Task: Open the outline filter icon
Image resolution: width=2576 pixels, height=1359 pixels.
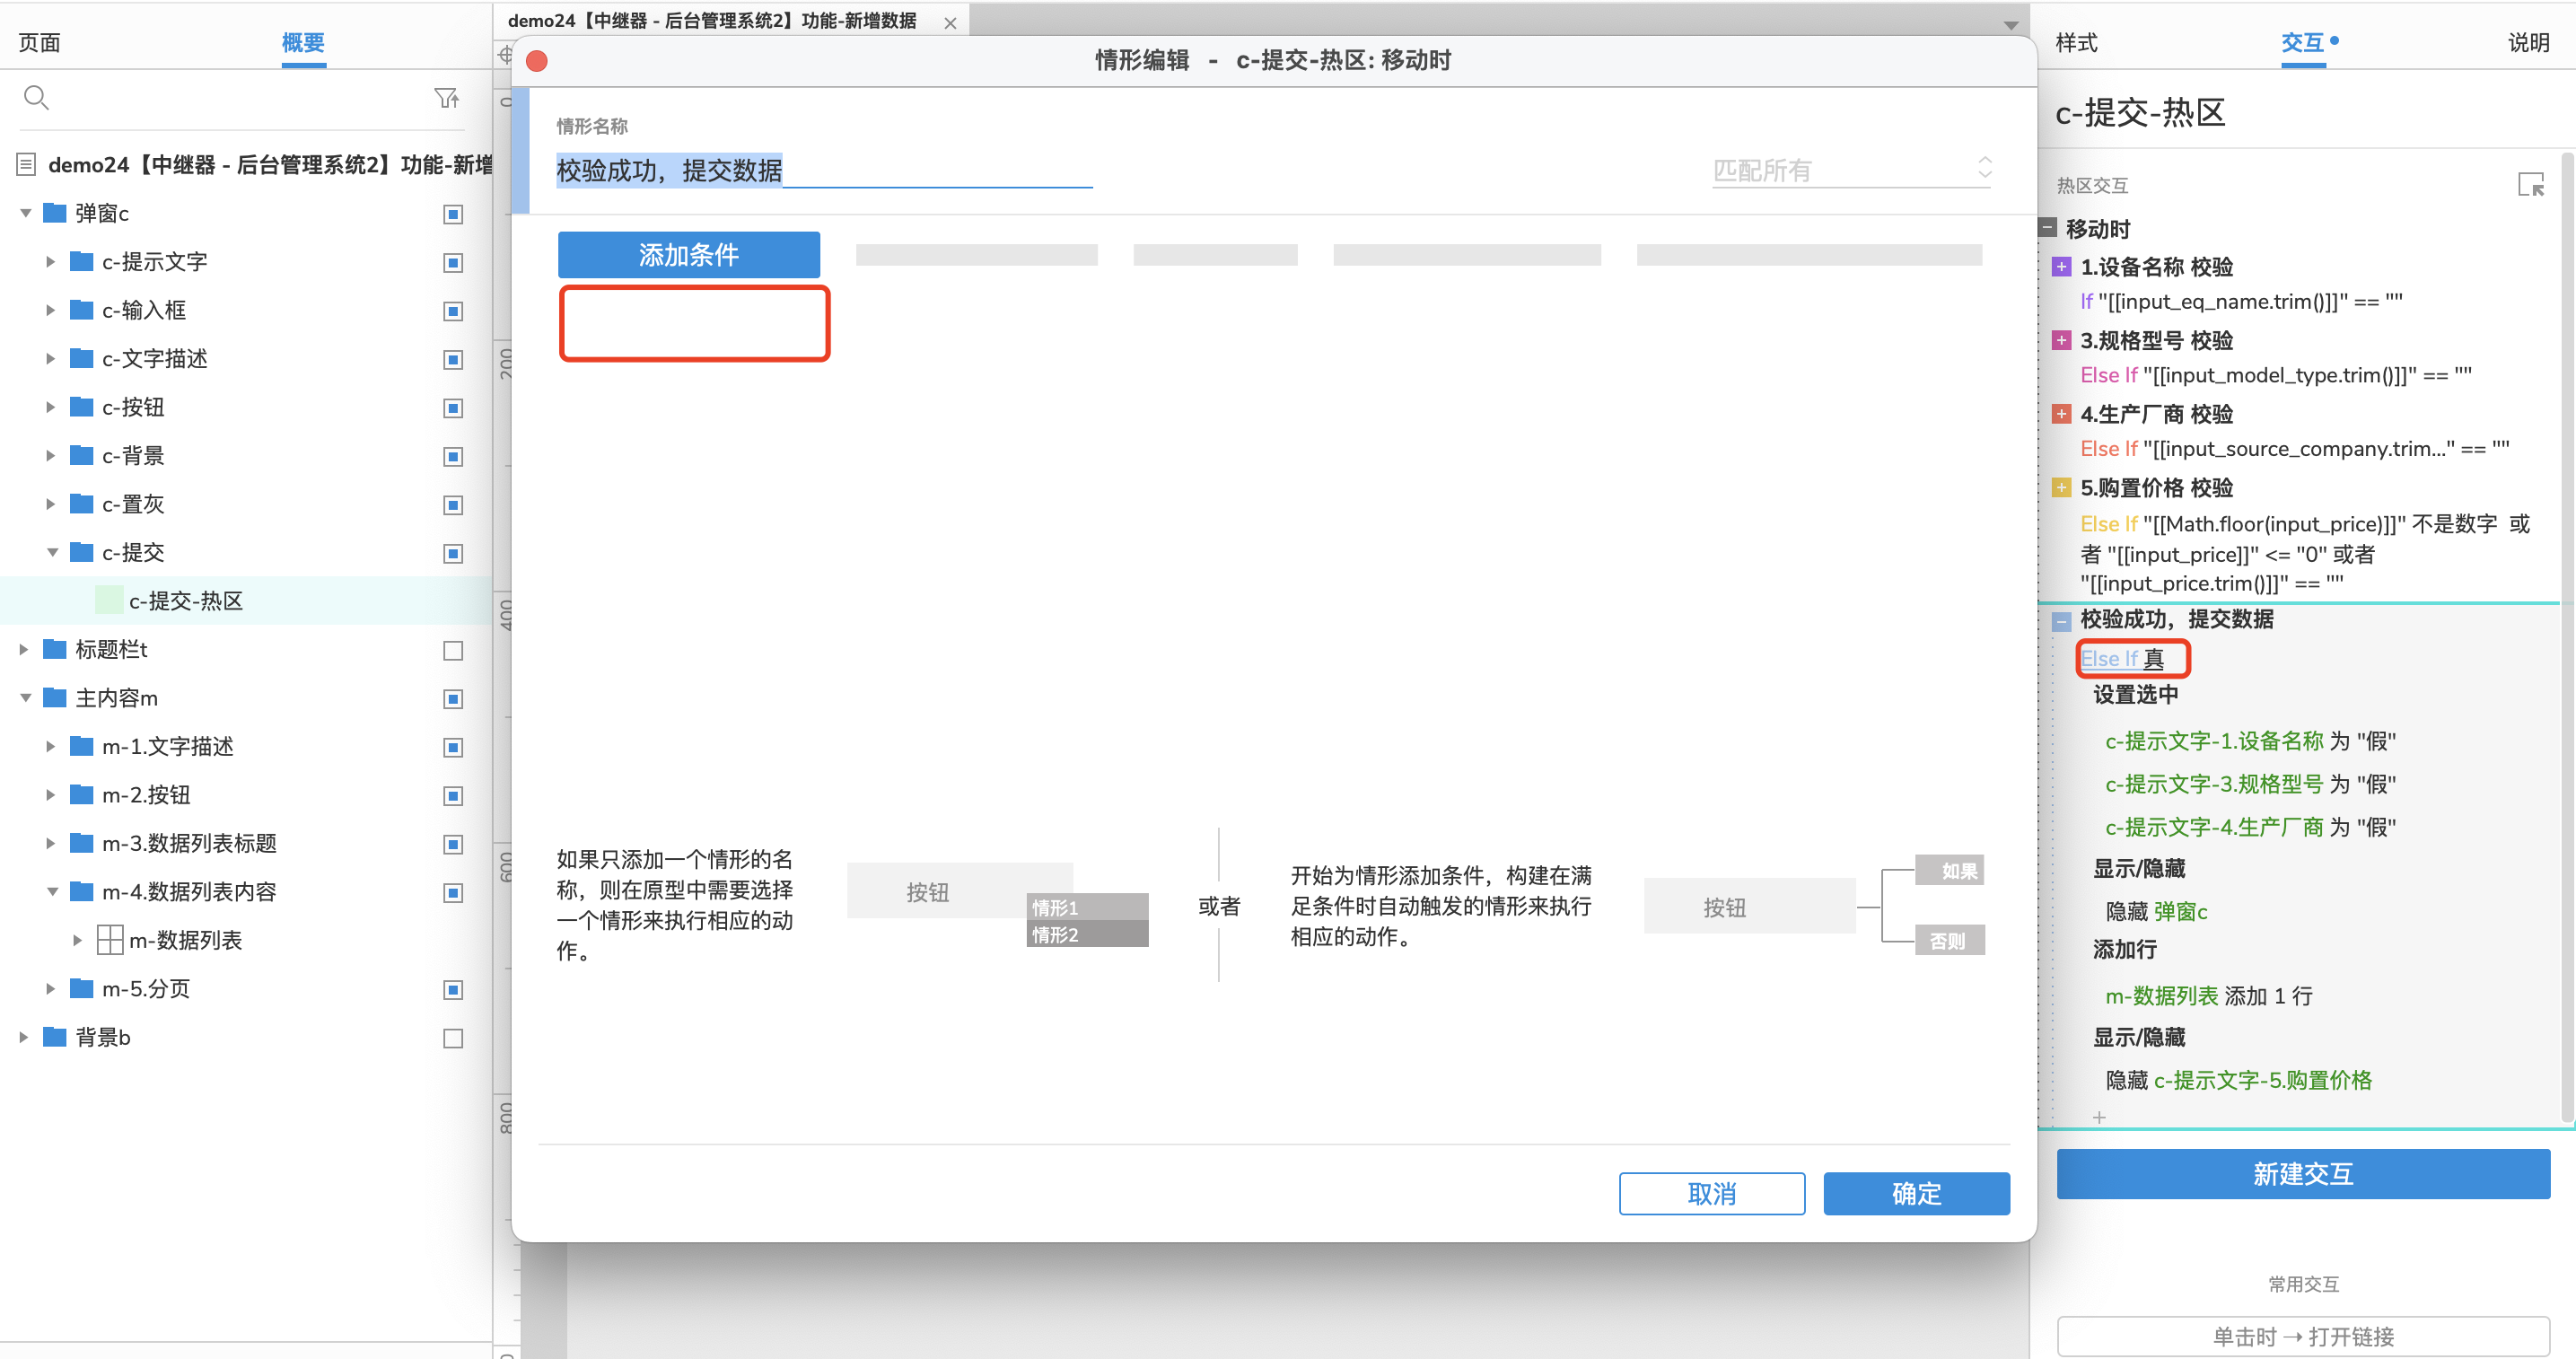Action: [446, 97]
